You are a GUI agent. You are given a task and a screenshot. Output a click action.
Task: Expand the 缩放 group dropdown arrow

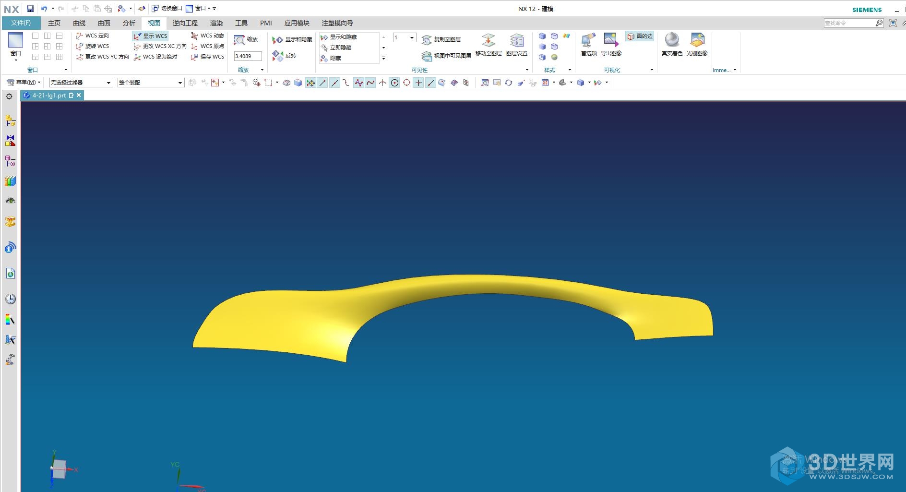point(262,70)
